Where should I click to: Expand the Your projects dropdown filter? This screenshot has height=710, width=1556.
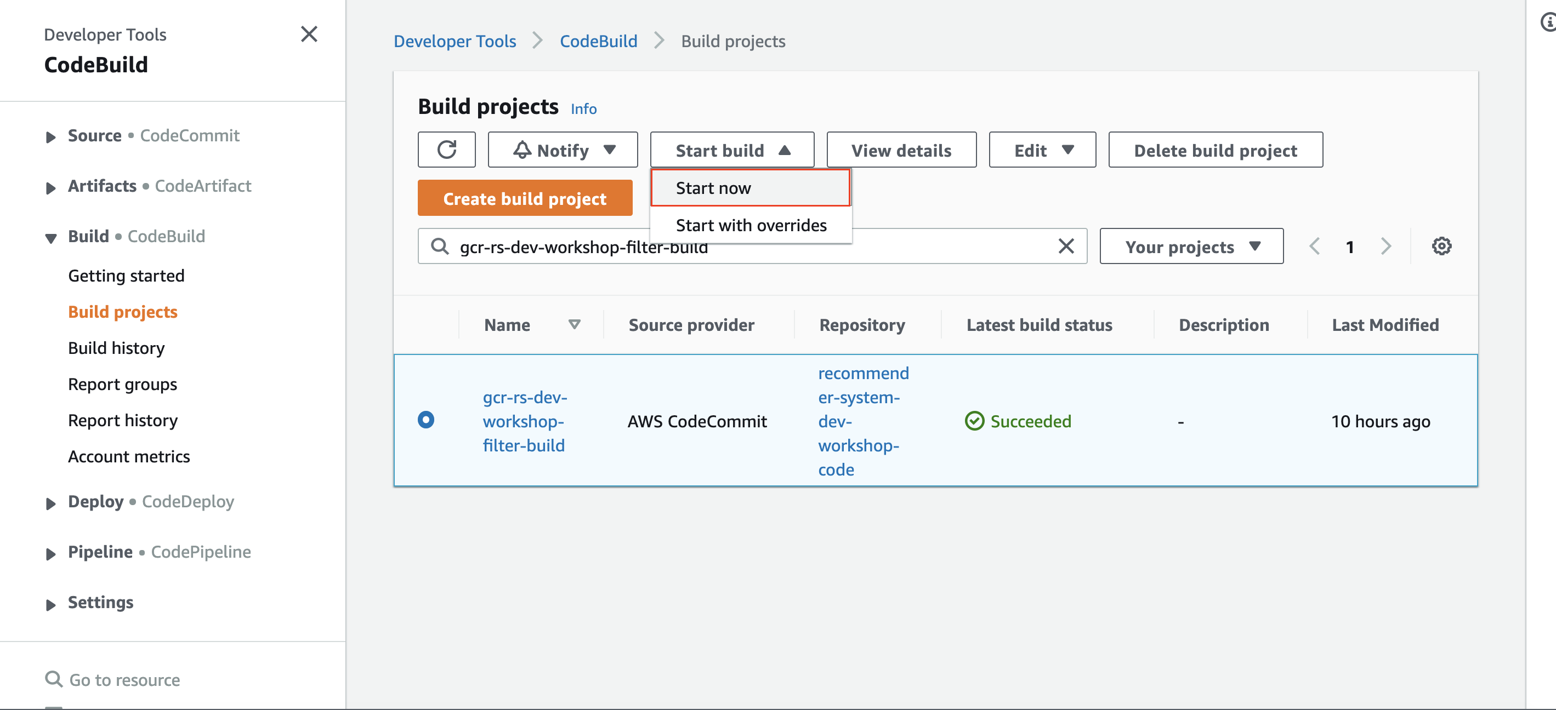[1188, 246]
